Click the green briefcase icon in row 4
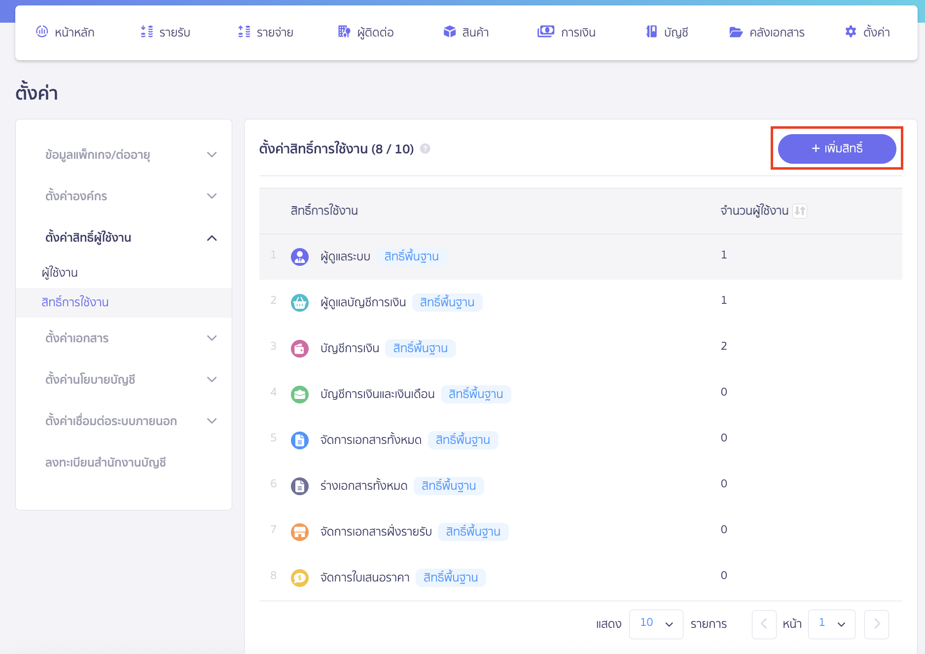Screen dimensions: 925x654 coord(299,394)
